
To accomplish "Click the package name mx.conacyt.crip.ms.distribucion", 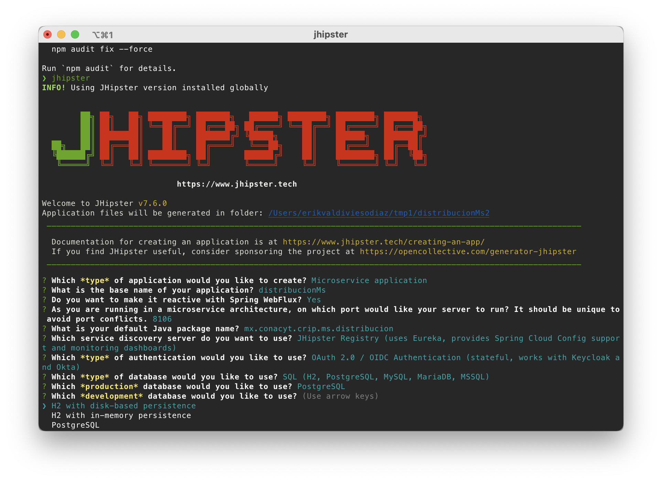I will tap(319, 329).
